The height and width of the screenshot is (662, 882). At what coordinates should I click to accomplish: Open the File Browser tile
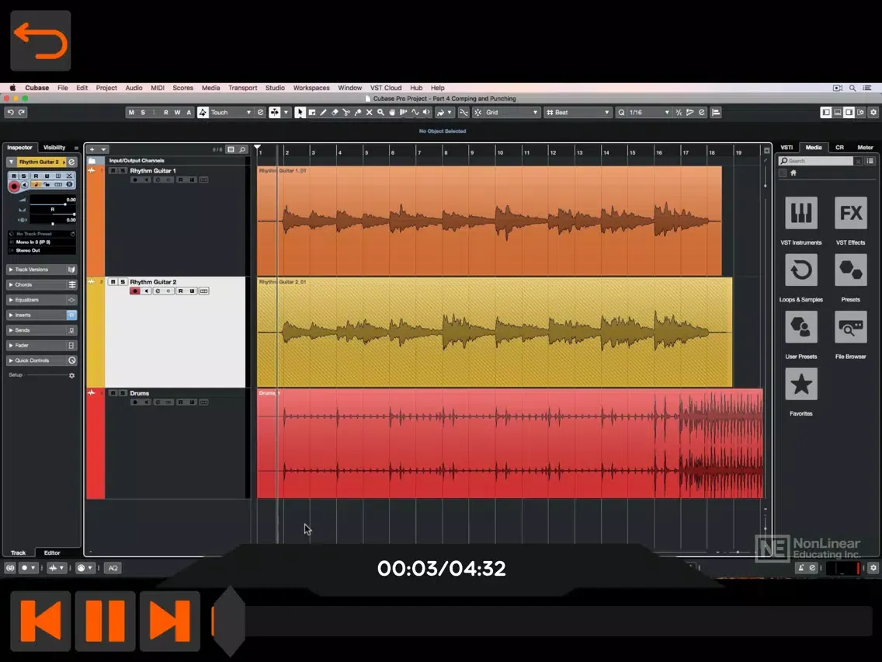click(x=850, y=327)
